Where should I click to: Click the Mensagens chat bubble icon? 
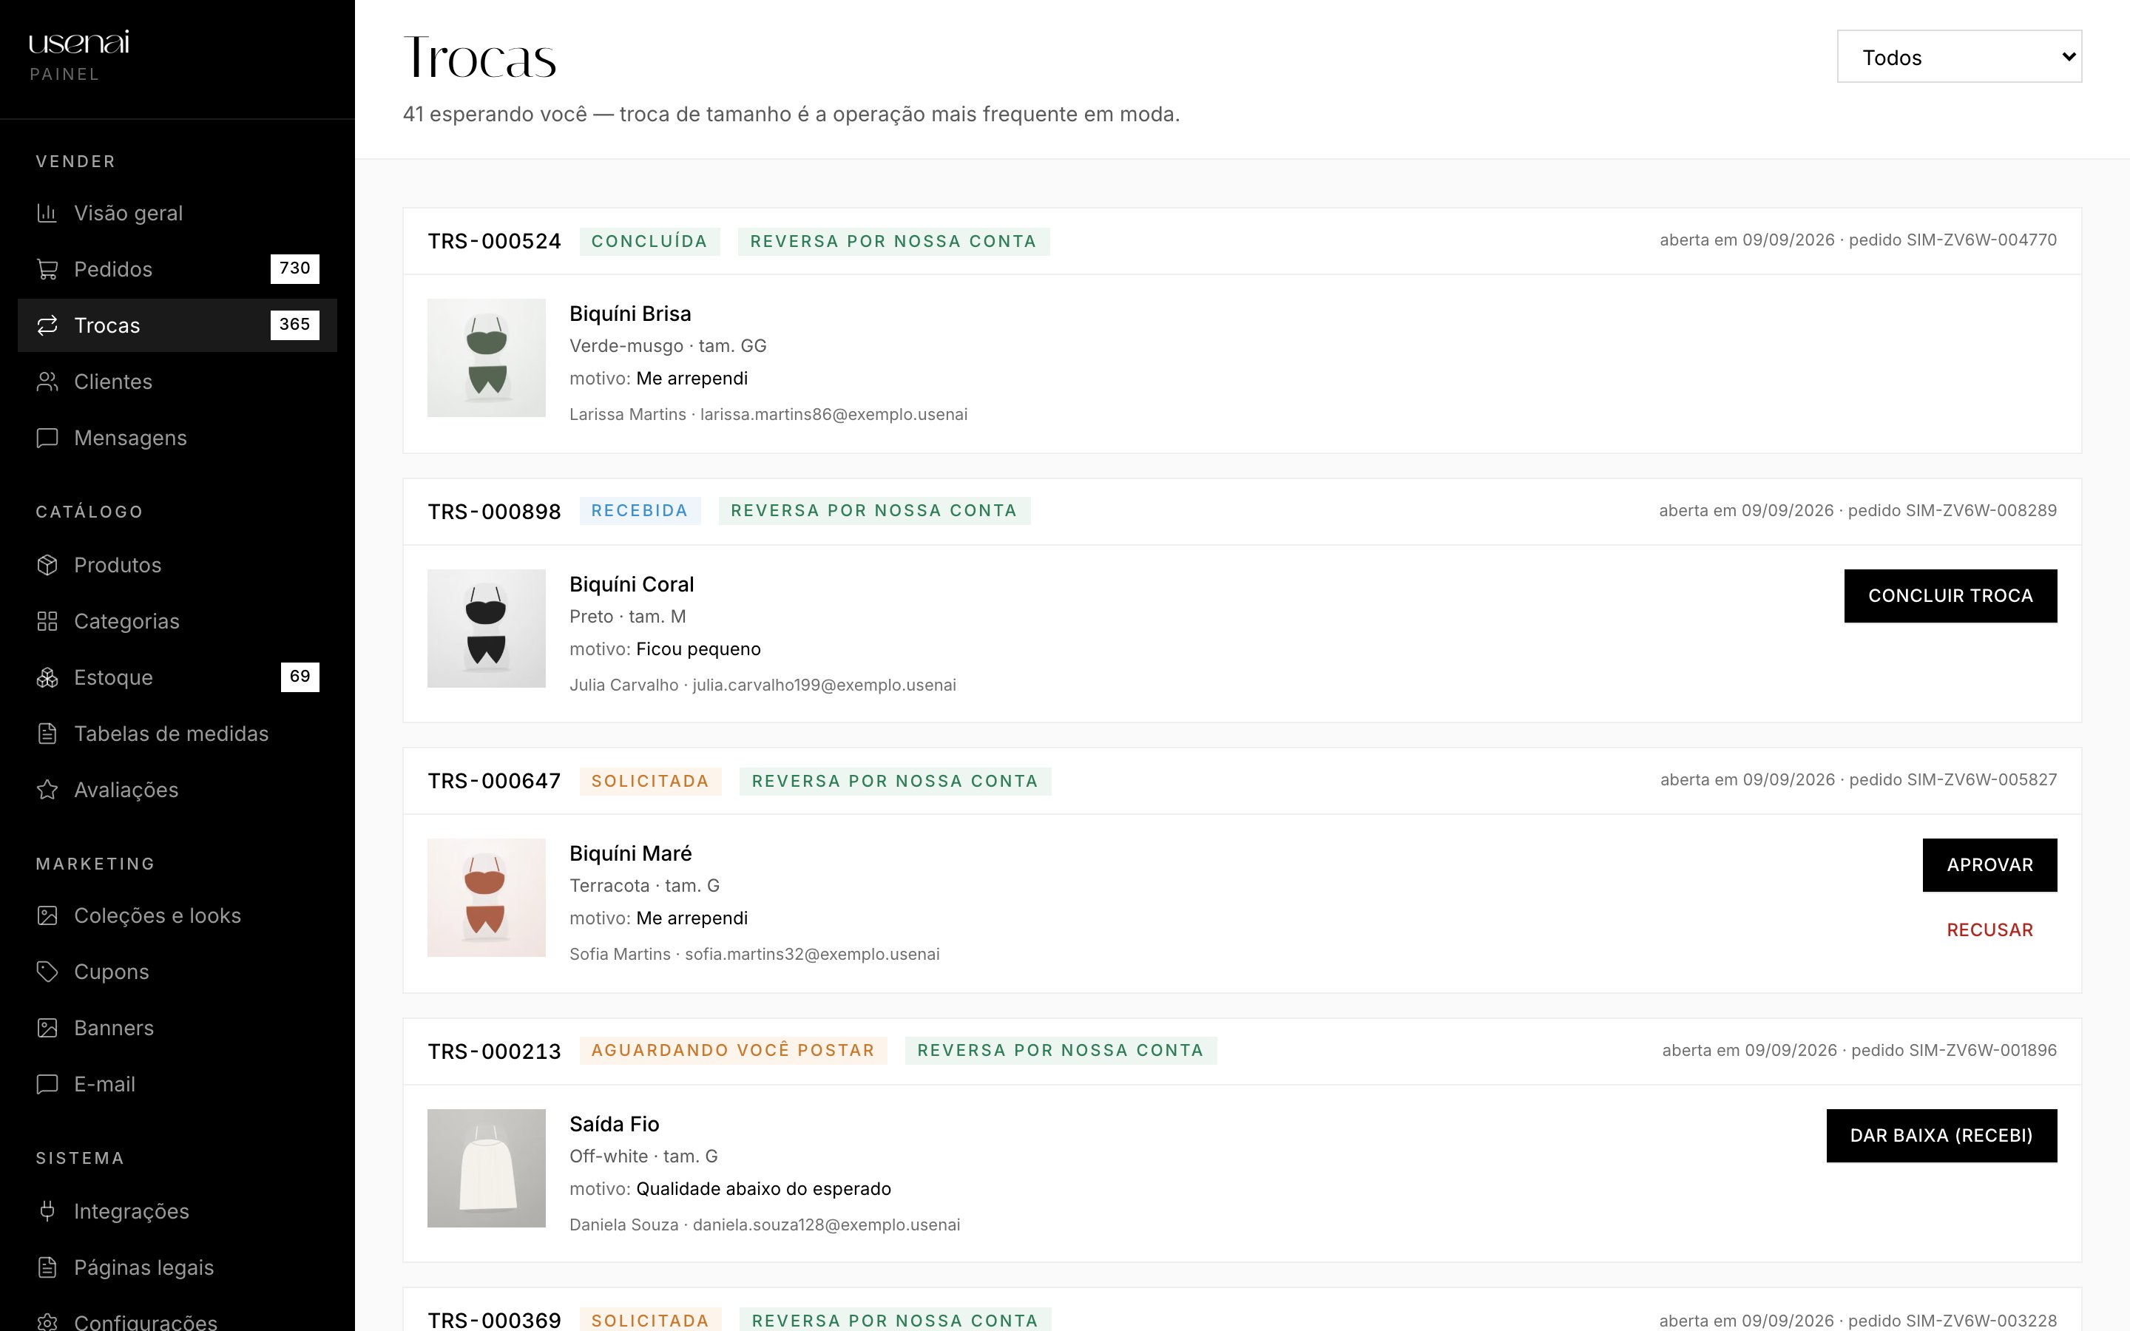tap(47, 438)
